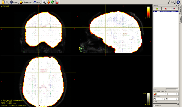Click the 'brain_mask.mif overlay value: 1' text
Viewport: 182px width, 107px height.
click(13, 100)
